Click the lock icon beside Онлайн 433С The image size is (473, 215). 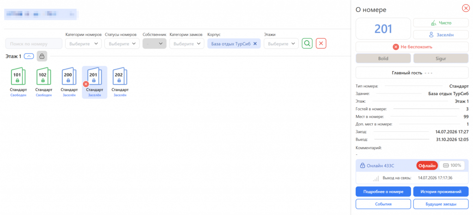click(362, 166)
